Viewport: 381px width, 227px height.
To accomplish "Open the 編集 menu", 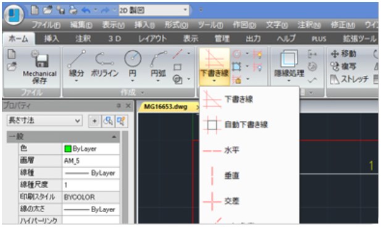I will coord(81,25).
